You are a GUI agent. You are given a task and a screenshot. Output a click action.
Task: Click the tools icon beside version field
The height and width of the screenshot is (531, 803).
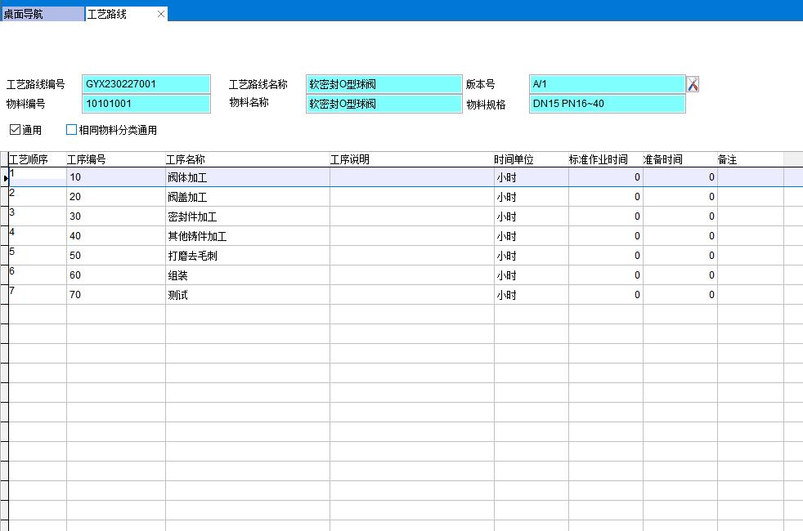693,84
